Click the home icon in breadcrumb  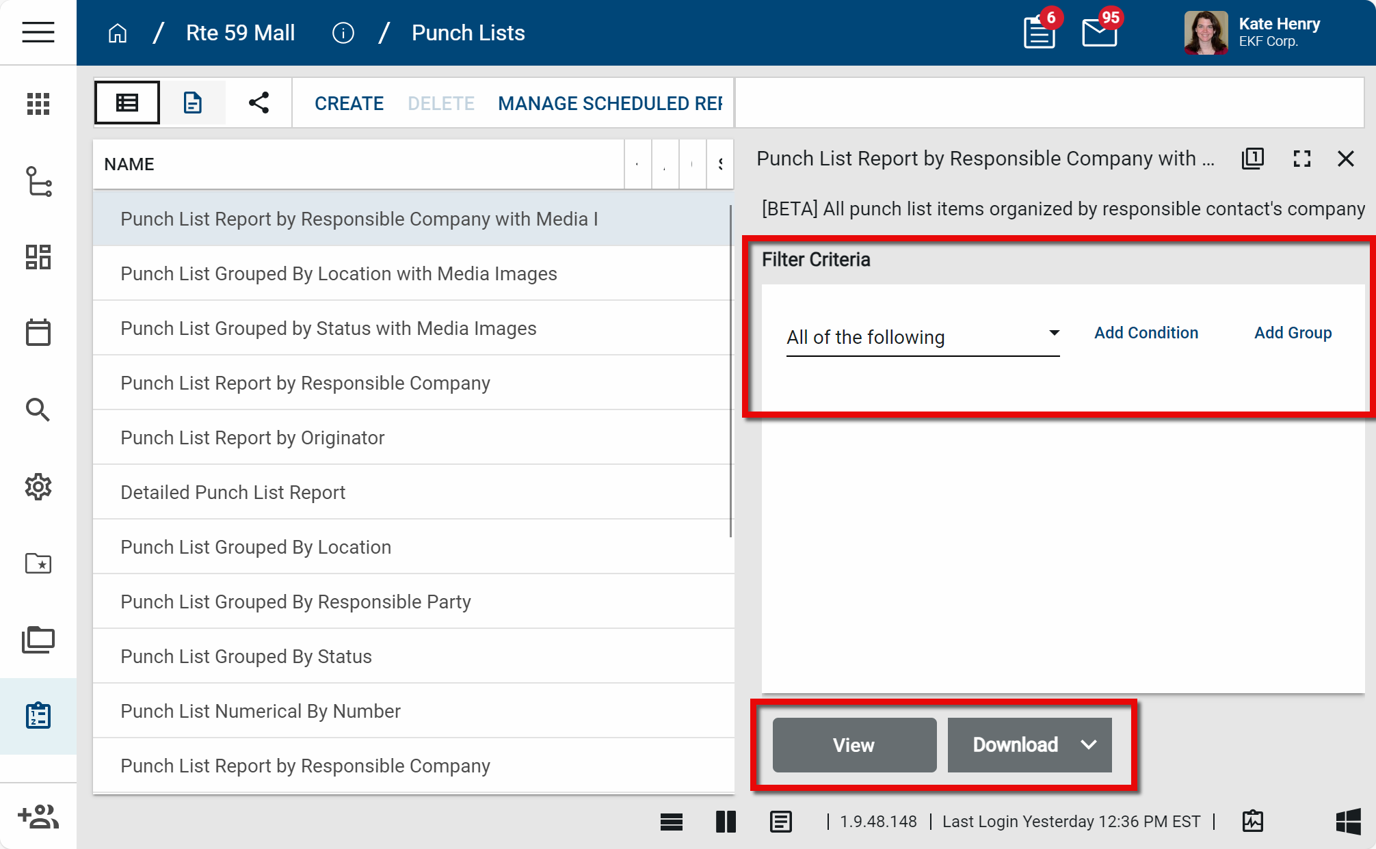point(118,33)
